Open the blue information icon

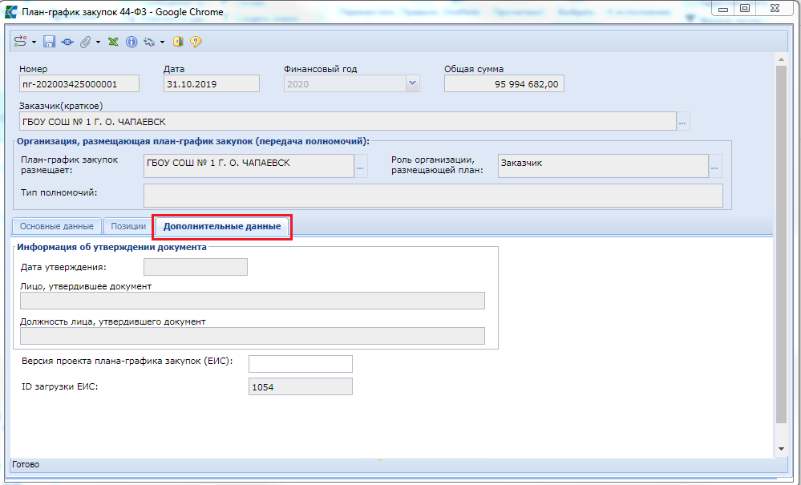131,42
